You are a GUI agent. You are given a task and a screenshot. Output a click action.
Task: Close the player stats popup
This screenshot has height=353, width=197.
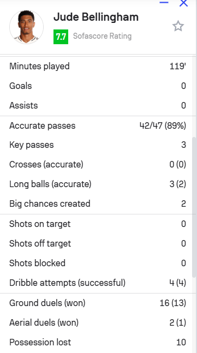click(x=183, y=3)
